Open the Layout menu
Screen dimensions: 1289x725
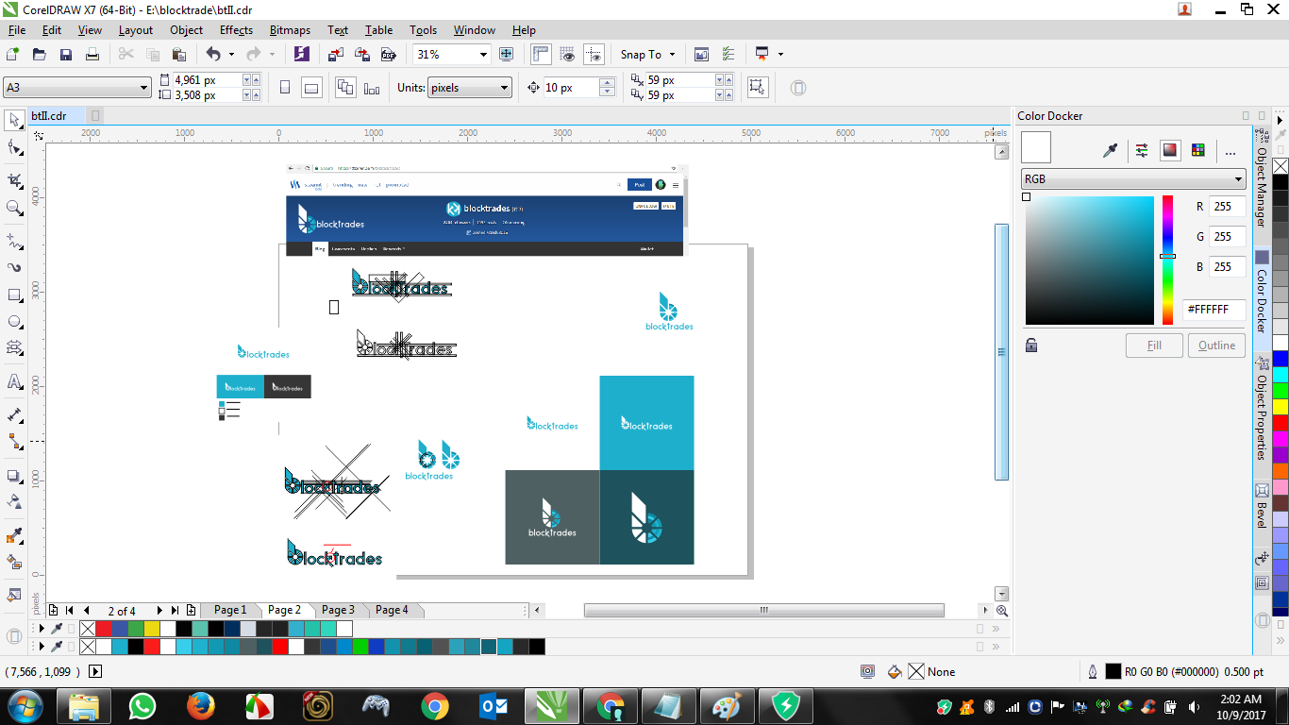click(x=136, y=30)
